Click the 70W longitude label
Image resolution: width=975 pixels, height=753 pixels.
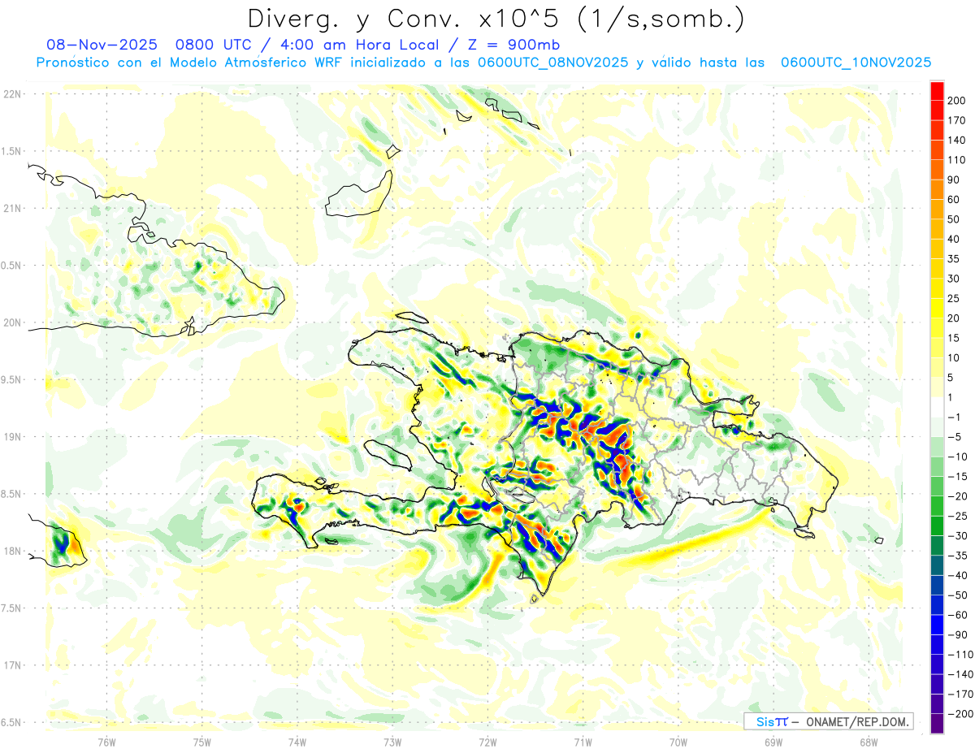coord(678,742)
